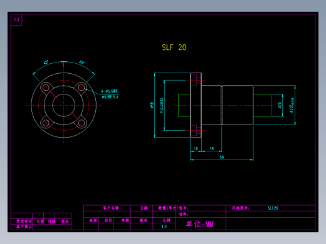This screenshot has width=326, height=244.
Task: Click the "ø58" flange diameter dimension
Action: click(152, 105)
